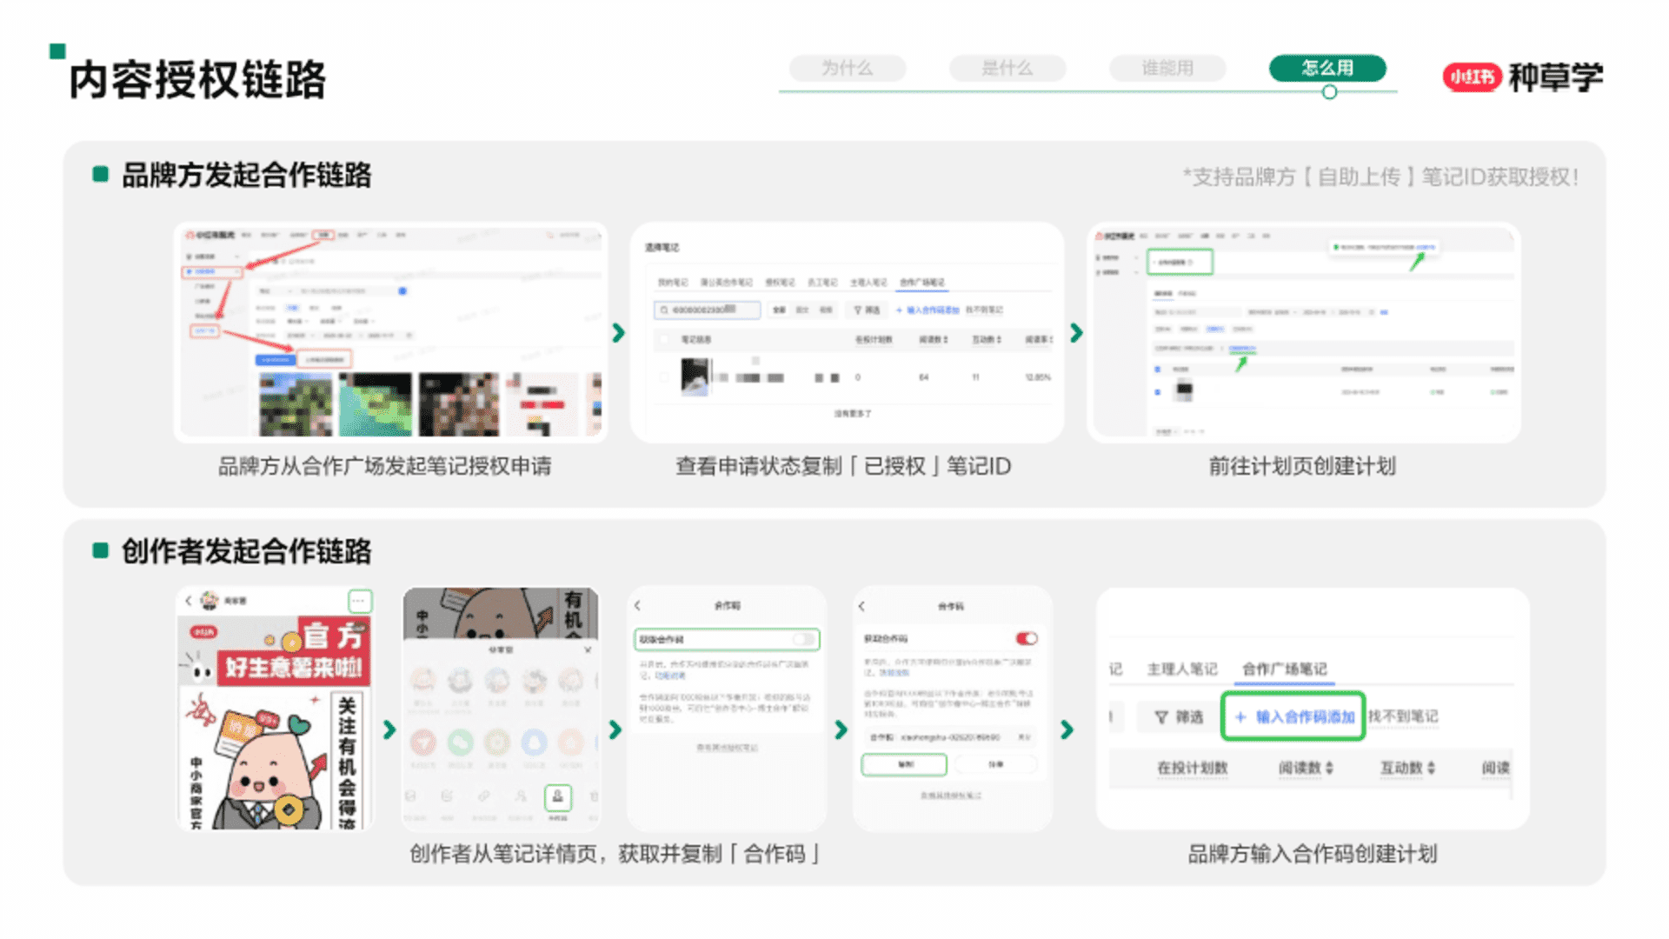The width and height of the screenshot is (1669, 939).
Task: Click the 阅读数 sort arrows in large table header
Action: point(1329,768)
